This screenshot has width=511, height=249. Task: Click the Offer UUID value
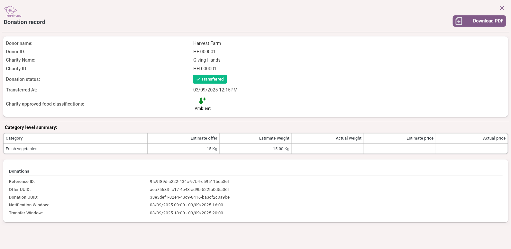[189, 190]
